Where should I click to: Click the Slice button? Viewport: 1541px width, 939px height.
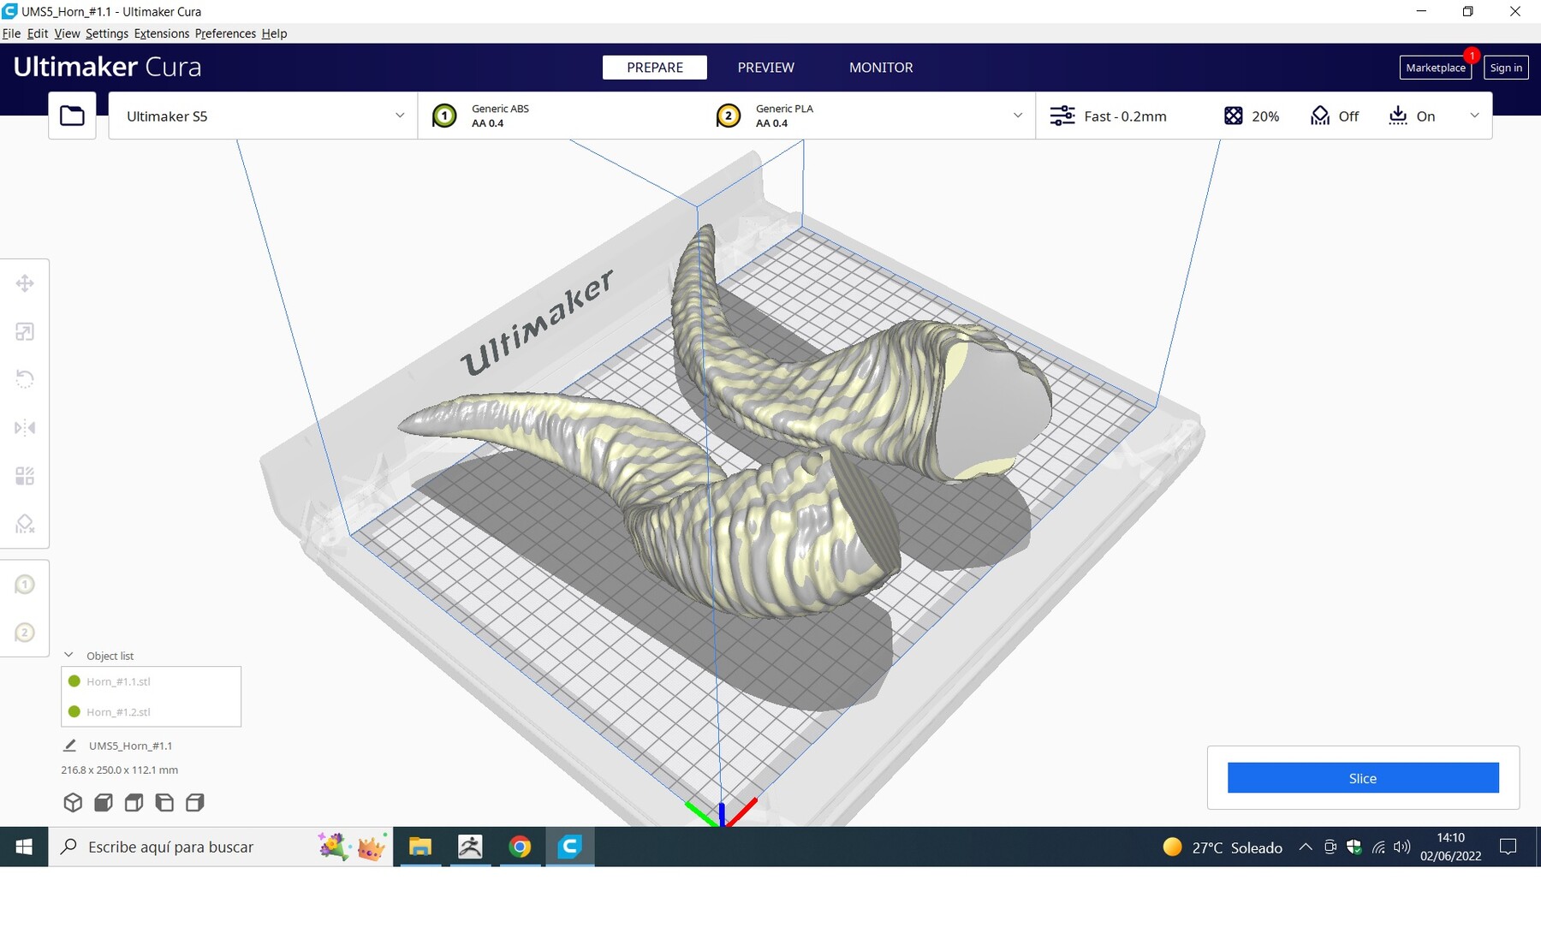coord(1362,778)
